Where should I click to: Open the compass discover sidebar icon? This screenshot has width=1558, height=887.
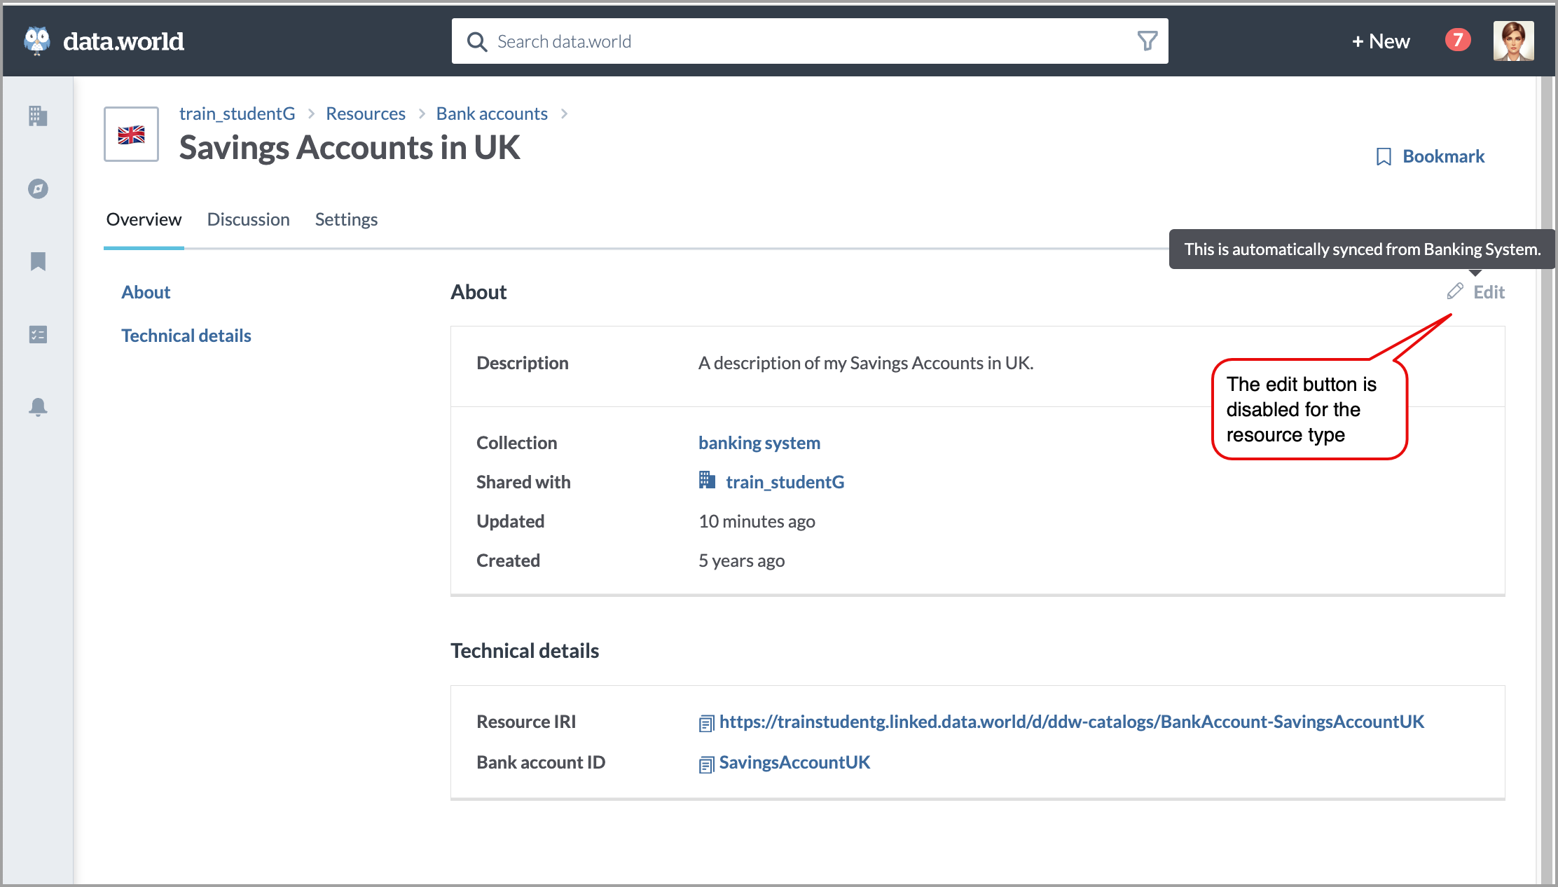pos(38,188)
